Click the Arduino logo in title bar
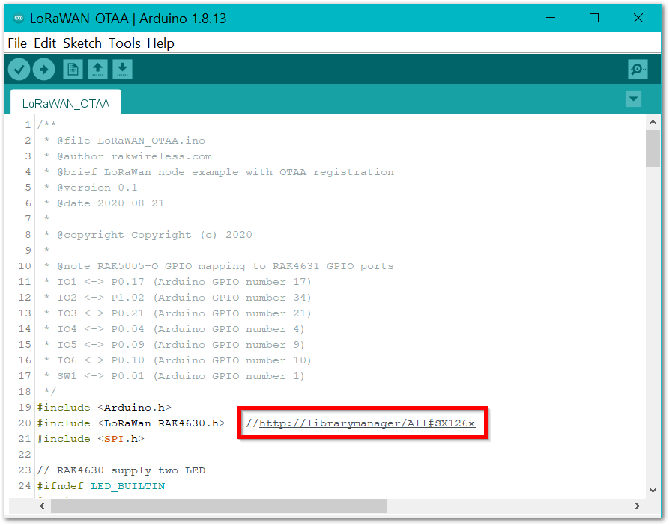The width and height of the screenshot is (669, 525). 19,19
